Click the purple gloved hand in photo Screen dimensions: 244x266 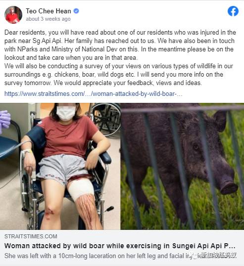click(x=5, y=120)
